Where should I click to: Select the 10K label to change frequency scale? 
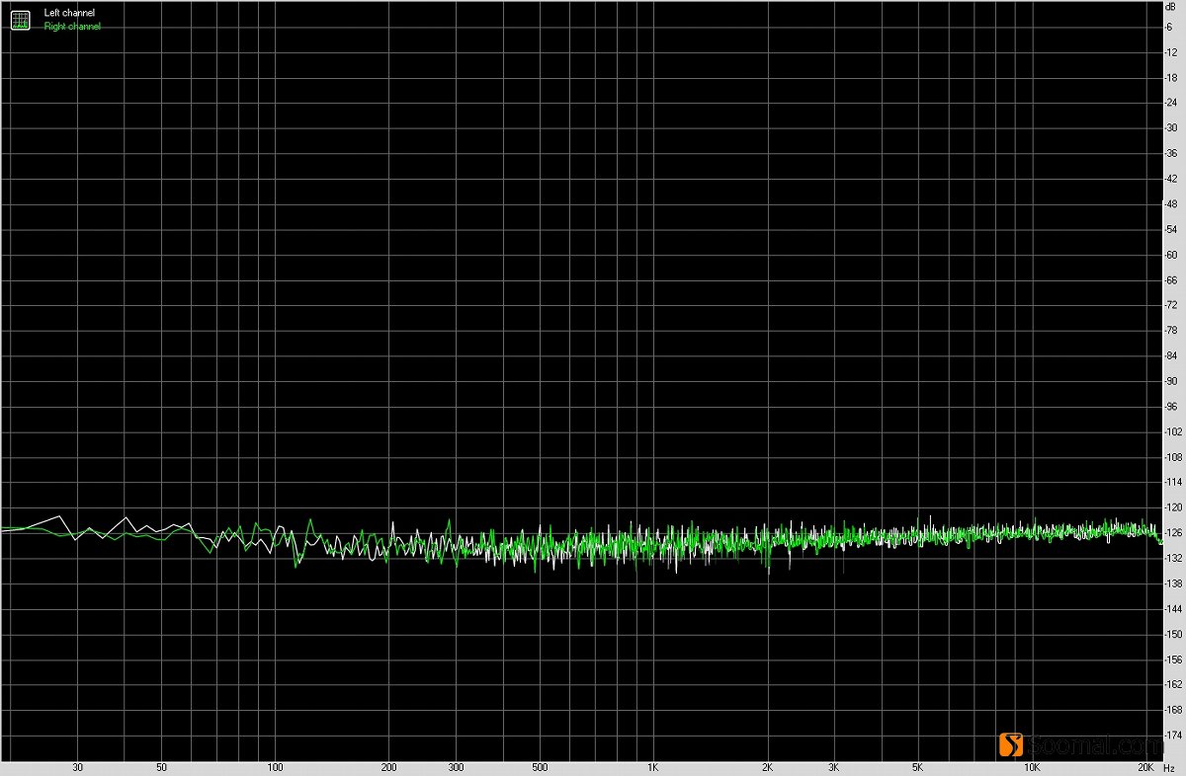click(1032, 766)
